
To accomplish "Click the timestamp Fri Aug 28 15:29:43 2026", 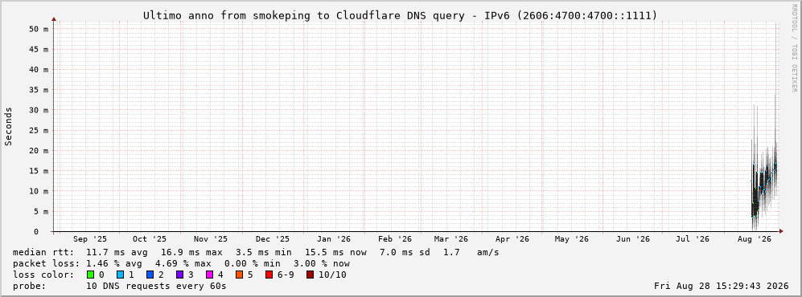I will coord(722,287).
